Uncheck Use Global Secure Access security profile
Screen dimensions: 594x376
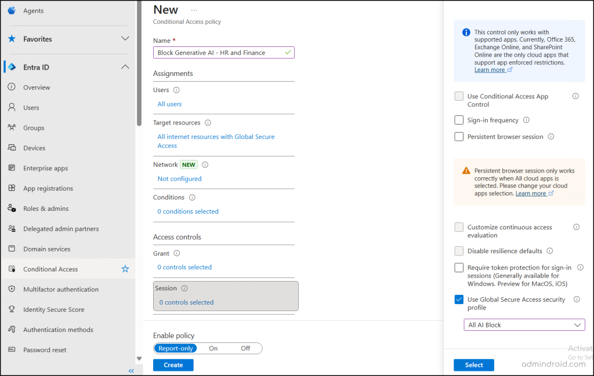point(459,300)
